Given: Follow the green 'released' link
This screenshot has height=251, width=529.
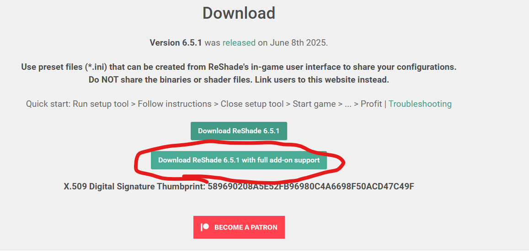Looking at the screenshot, I should 239,43.
